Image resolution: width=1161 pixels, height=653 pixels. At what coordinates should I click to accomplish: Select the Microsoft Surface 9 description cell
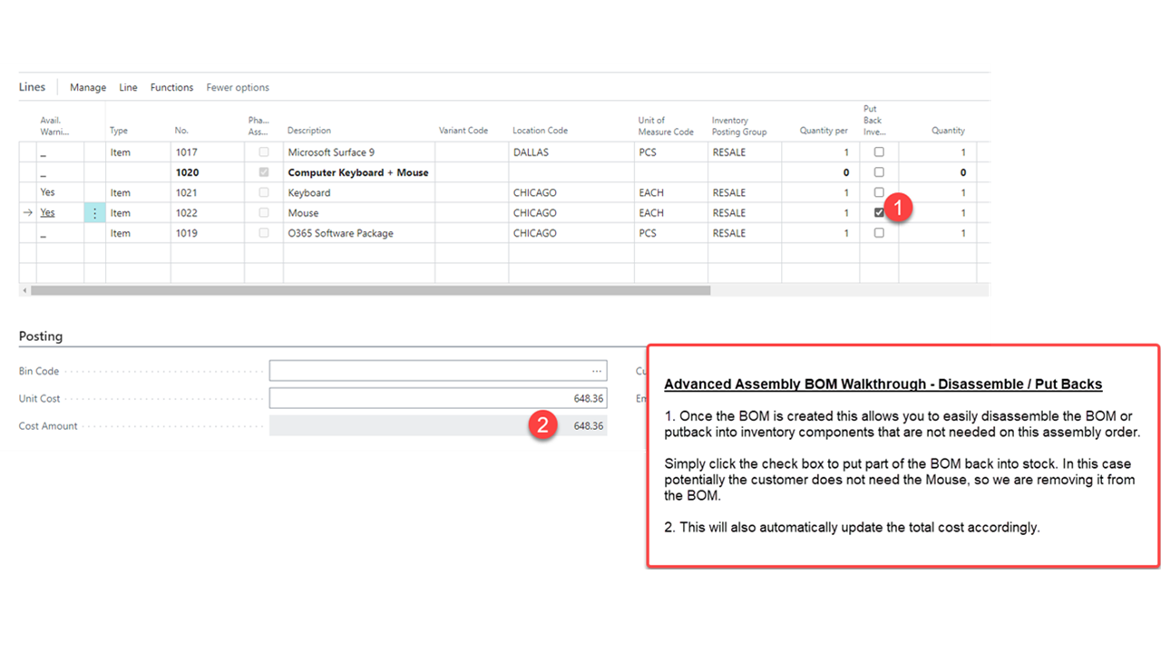pyautogui.click(x=359, y=152)
